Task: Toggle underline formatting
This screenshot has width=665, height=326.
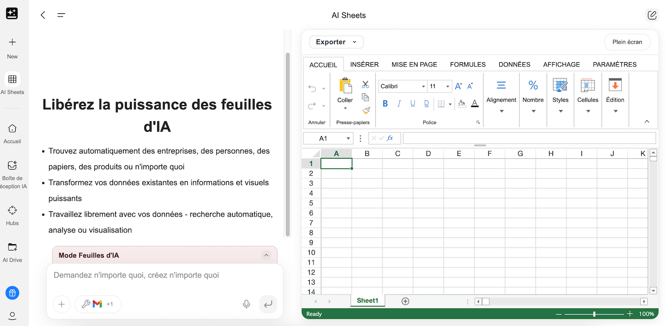Action: [413, 104]
